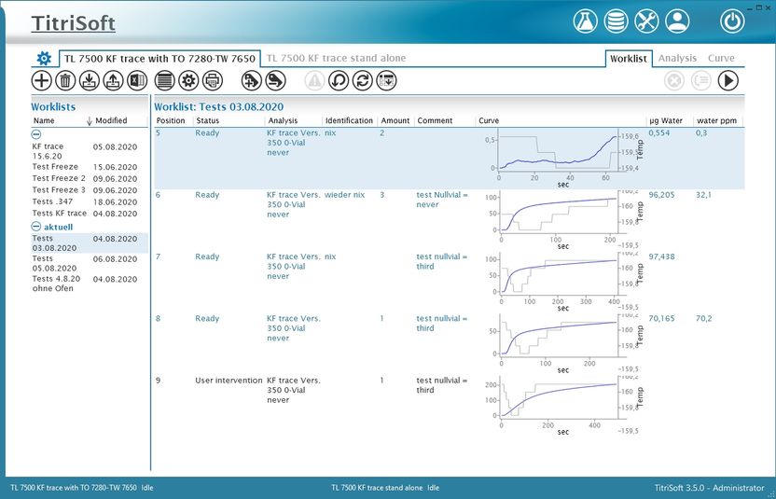Viewport: 776px width, 499px height.
Task: Click the greyed cancel X icon
Action: tap(674, 80)
